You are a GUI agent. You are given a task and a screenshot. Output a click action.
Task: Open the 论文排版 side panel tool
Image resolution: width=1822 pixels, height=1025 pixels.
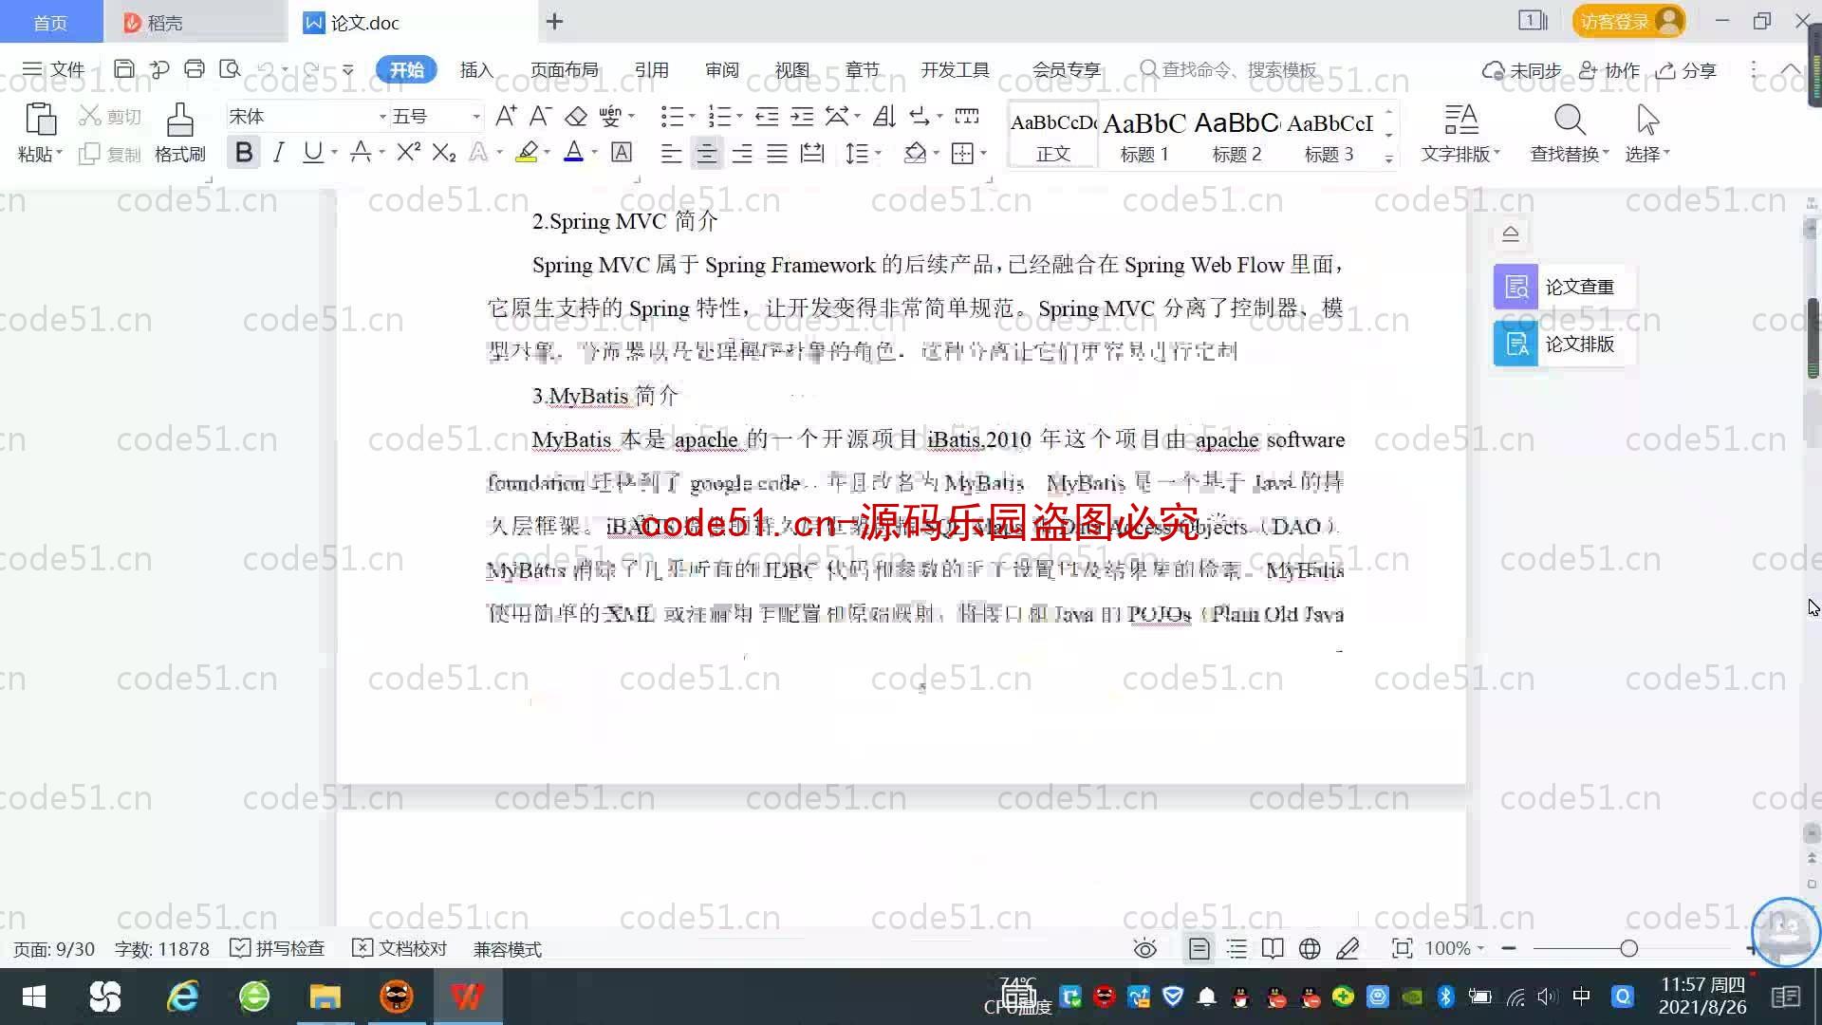tap(1564, 344)
